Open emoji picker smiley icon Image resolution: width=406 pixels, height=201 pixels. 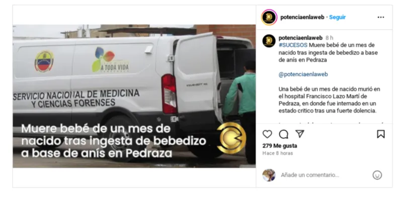[377, 175]
